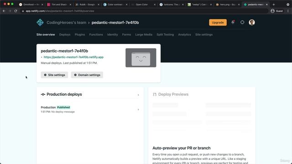Click the Netlify logo icon
292x164 pixels.
click(40, 22)
